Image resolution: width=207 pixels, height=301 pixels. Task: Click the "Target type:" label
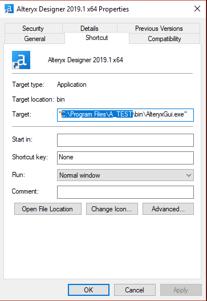click(x=28, y=85)
